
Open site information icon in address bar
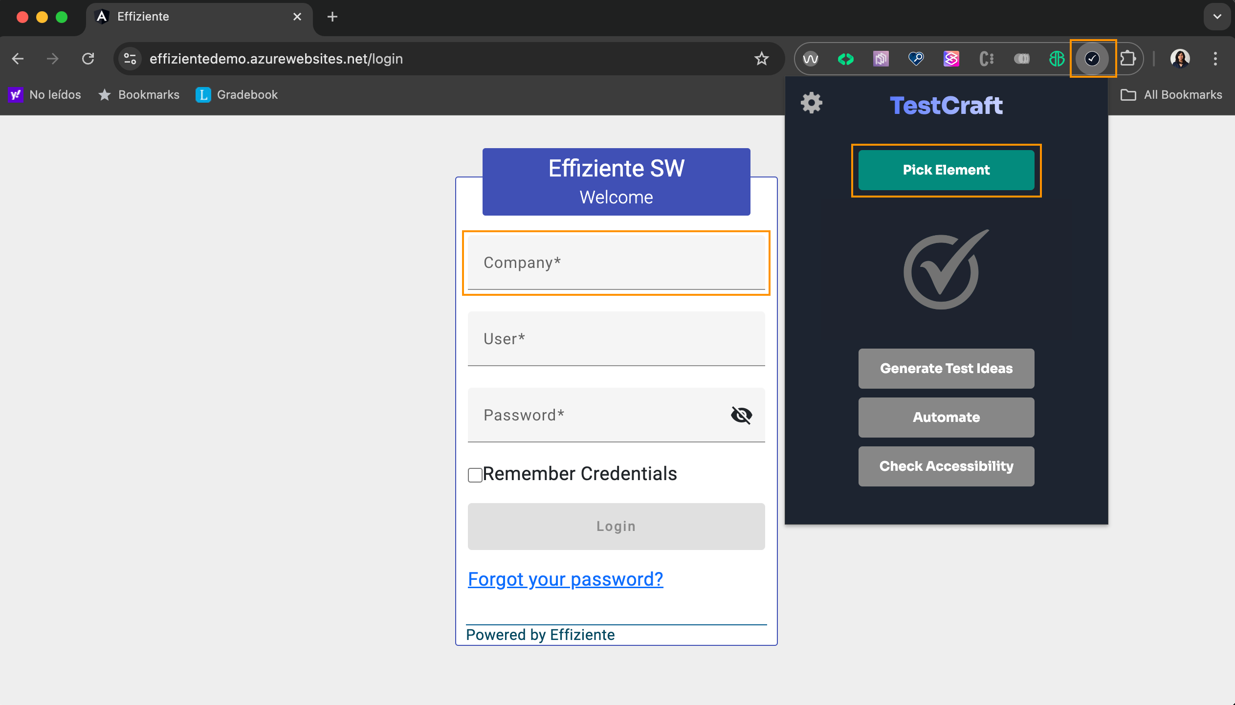tap(130, 59)
